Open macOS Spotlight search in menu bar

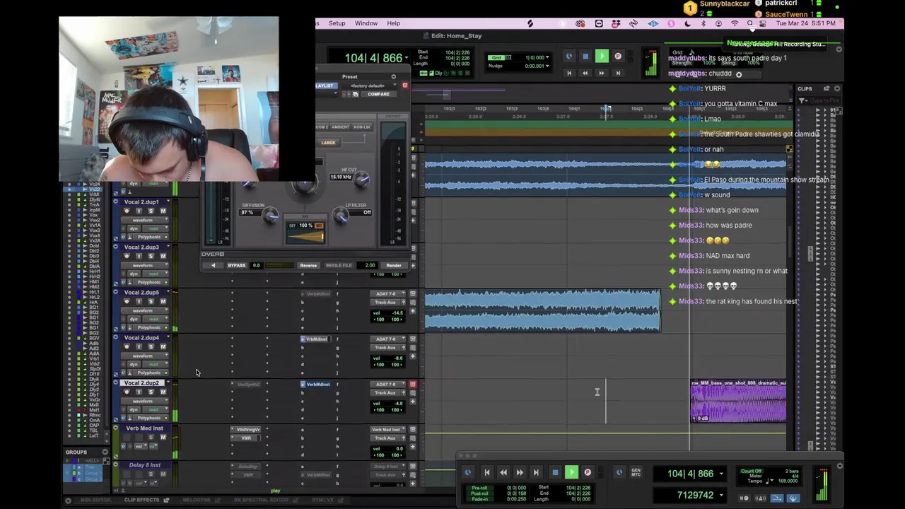(x=749, y=23)
